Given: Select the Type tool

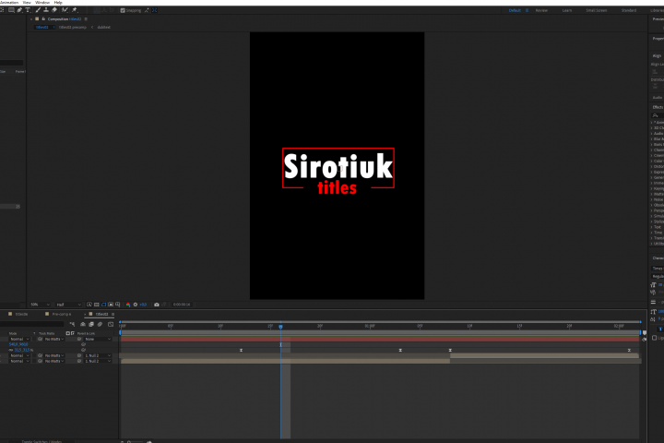Looking at the screenshot, I should (28, 10).
